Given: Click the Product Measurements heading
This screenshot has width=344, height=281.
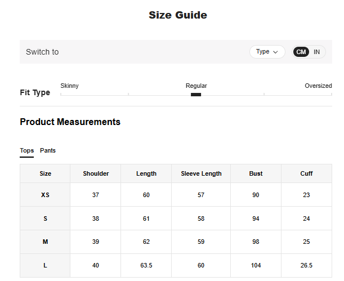Looking at the screenshot, I should (70, 122).
